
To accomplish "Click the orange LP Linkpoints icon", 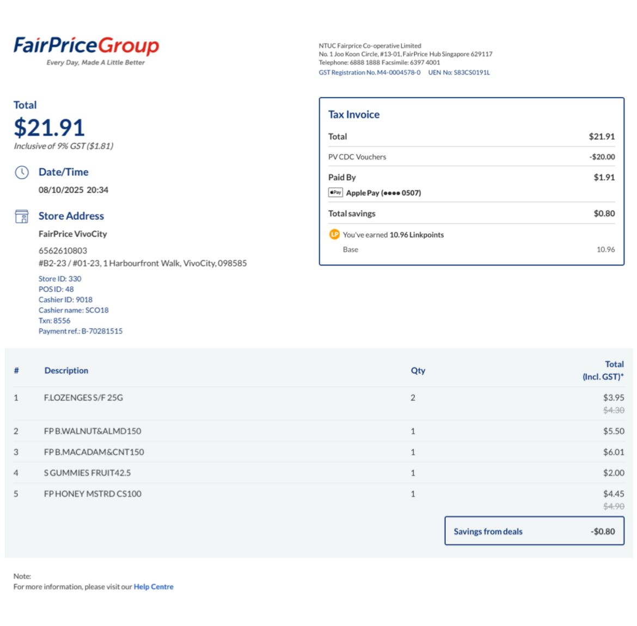I will click(334, 235).
